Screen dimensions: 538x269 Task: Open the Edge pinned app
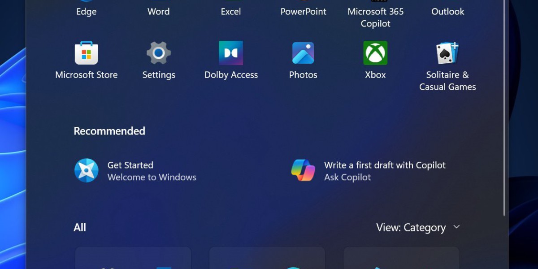[x=86, y=9]
